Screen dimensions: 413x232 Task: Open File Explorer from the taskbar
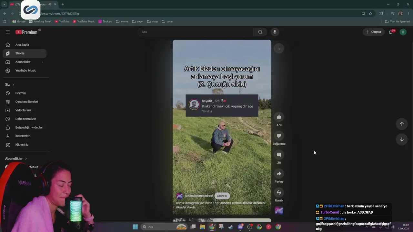pos(202,227)
